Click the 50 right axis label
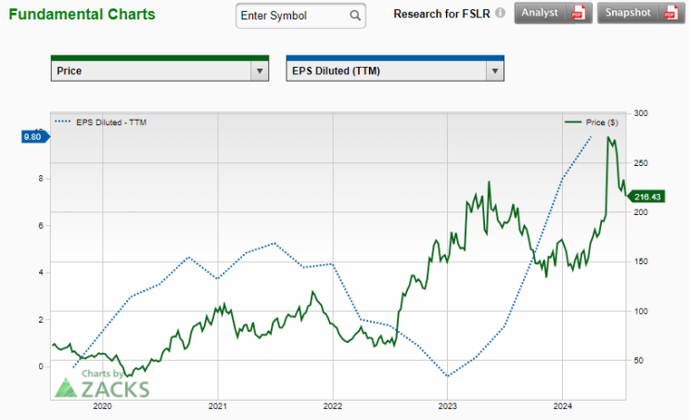689x420 pixels. [641, 361]
